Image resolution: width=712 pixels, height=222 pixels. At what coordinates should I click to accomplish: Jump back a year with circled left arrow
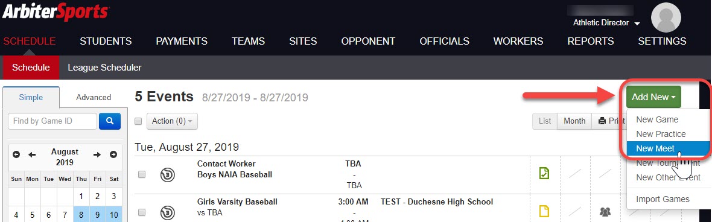coord(16,155)
